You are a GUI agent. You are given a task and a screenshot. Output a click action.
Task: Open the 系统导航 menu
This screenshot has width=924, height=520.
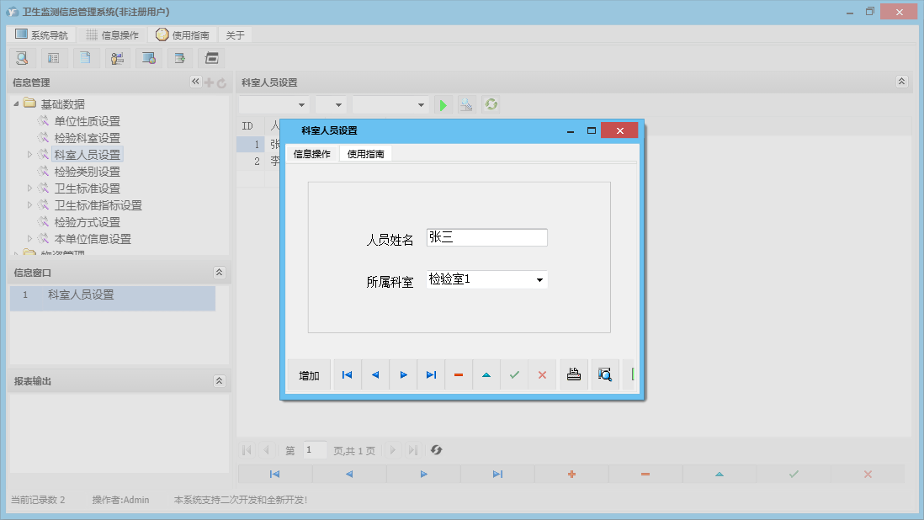39,34
